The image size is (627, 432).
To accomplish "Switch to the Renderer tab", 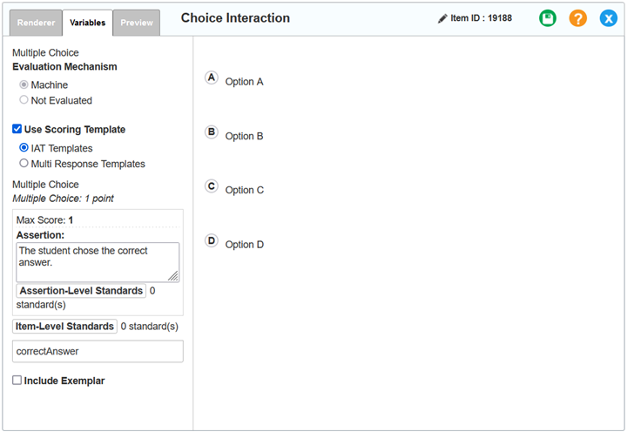I will point(36,23).
